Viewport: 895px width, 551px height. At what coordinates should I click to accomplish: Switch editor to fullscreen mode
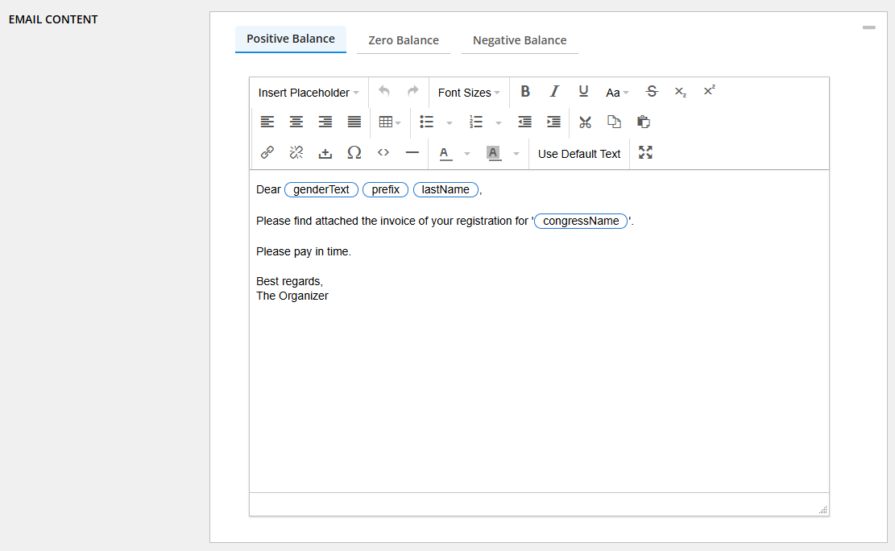coord(645,152)
